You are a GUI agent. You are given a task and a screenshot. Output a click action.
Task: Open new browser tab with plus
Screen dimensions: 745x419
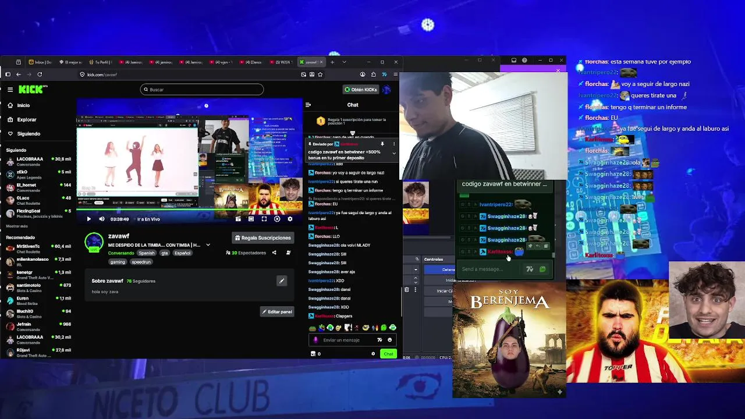[x=332, y=62]
